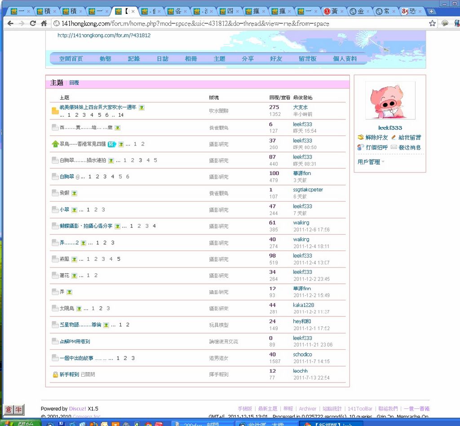Click the 解除好友 handshake icon
The image size is (460, 426).
(x=360, y=137)
